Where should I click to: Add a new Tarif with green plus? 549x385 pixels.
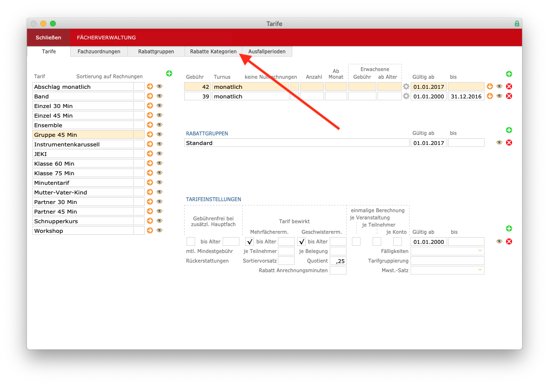pyautogui.click(x=169, y=73)
